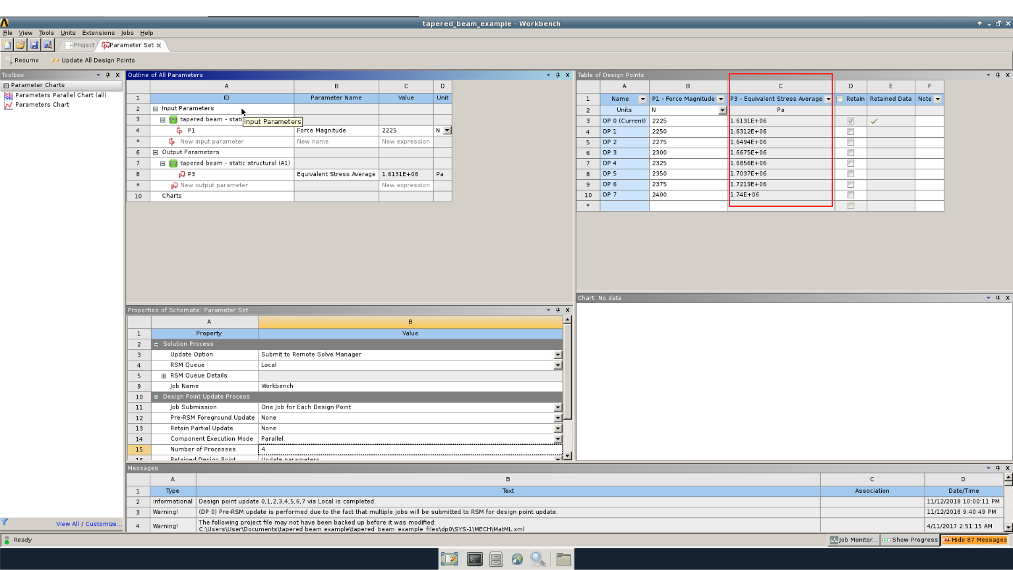
Task: Pin the Toolbox panel
Action: [108, 75]
